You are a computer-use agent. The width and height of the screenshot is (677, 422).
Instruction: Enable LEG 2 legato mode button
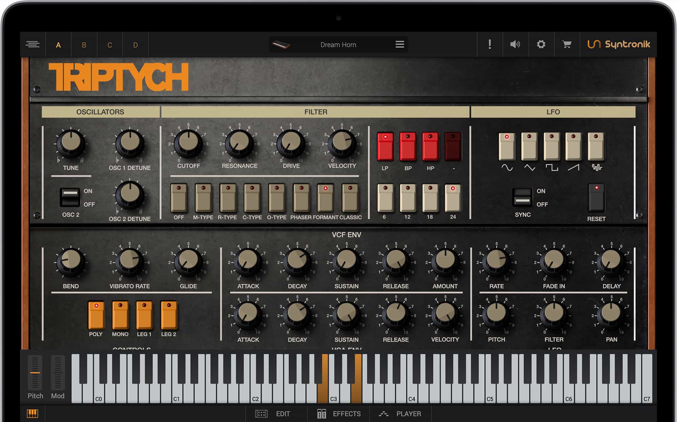pyautogui.click(x=169, y=315)
